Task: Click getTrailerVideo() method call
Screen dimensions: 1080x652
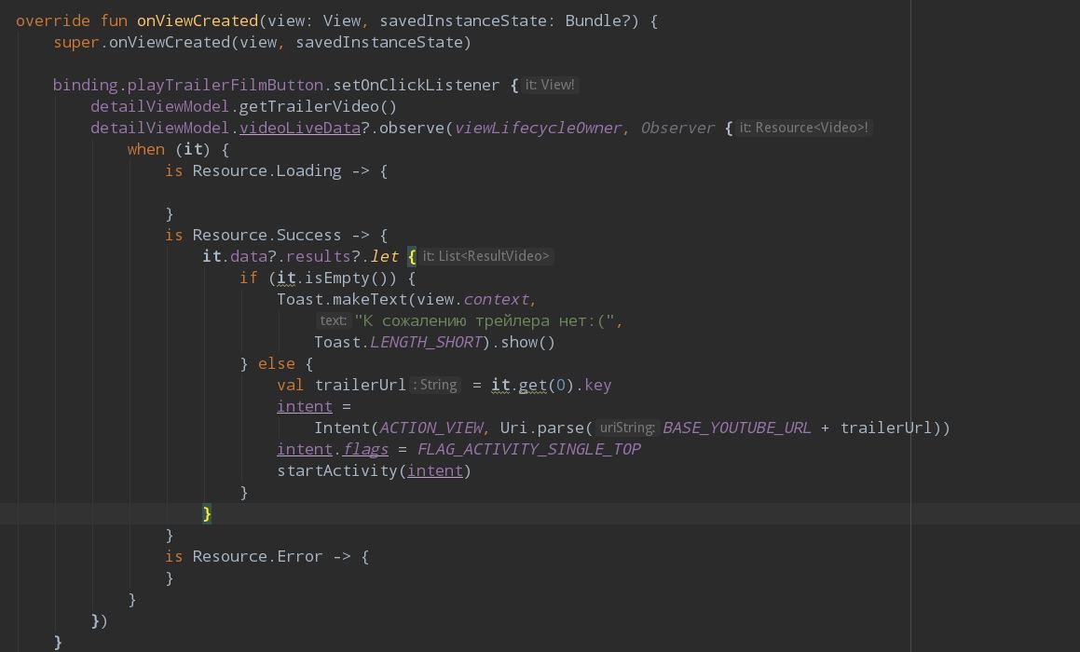Action: click(318, 107)
